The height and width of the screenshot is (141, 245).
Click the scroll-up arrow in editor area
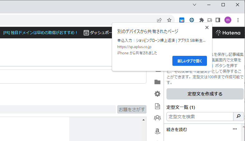pyautogui.click(x=143, y=120)
